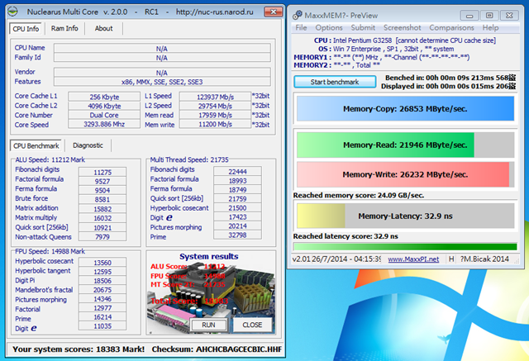Click the ALU Matrix multiply value 16032
The image size is (529, 361).
click(x=102, y=218)
